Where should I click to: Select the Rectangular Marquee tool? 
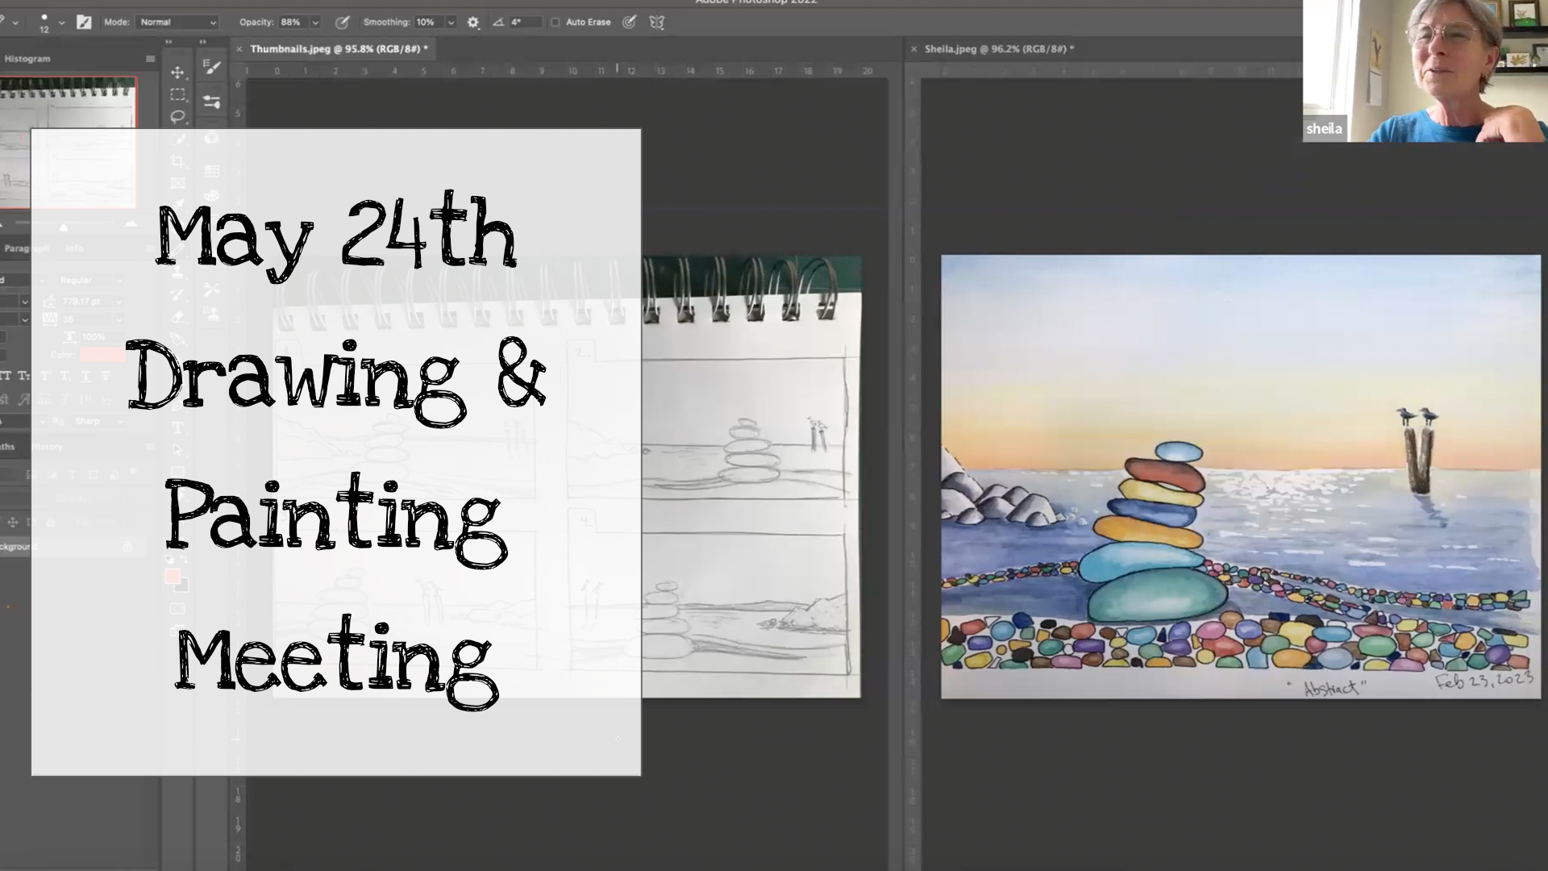[x=177, y=94]
